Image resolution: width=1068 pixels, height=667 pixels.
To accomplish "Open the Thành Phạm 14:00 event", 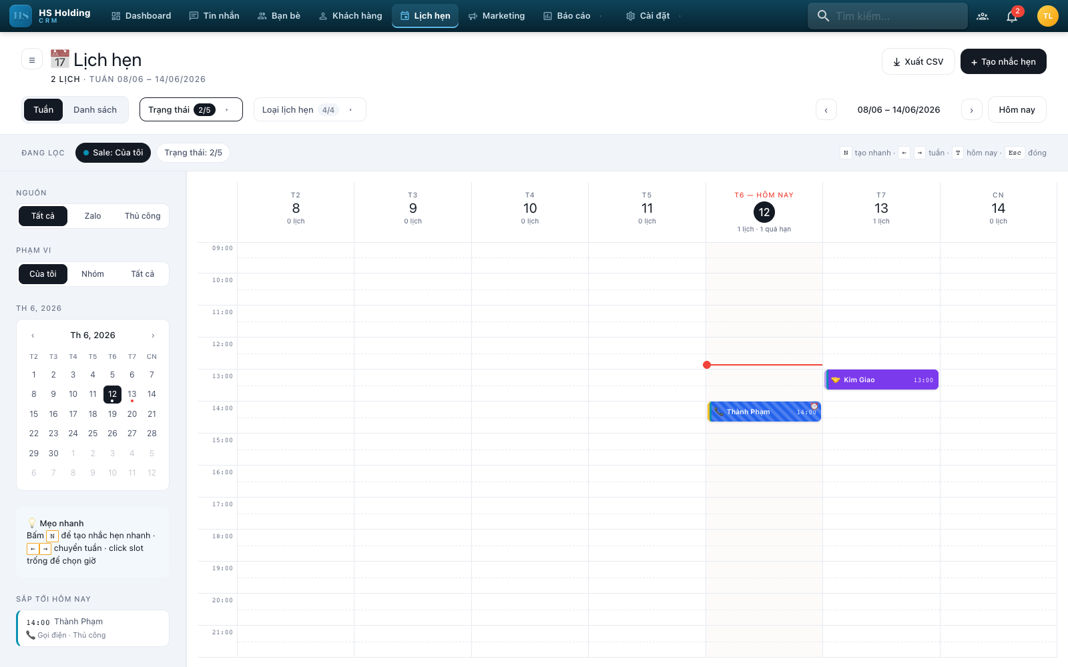I will [x=764, y=412].
